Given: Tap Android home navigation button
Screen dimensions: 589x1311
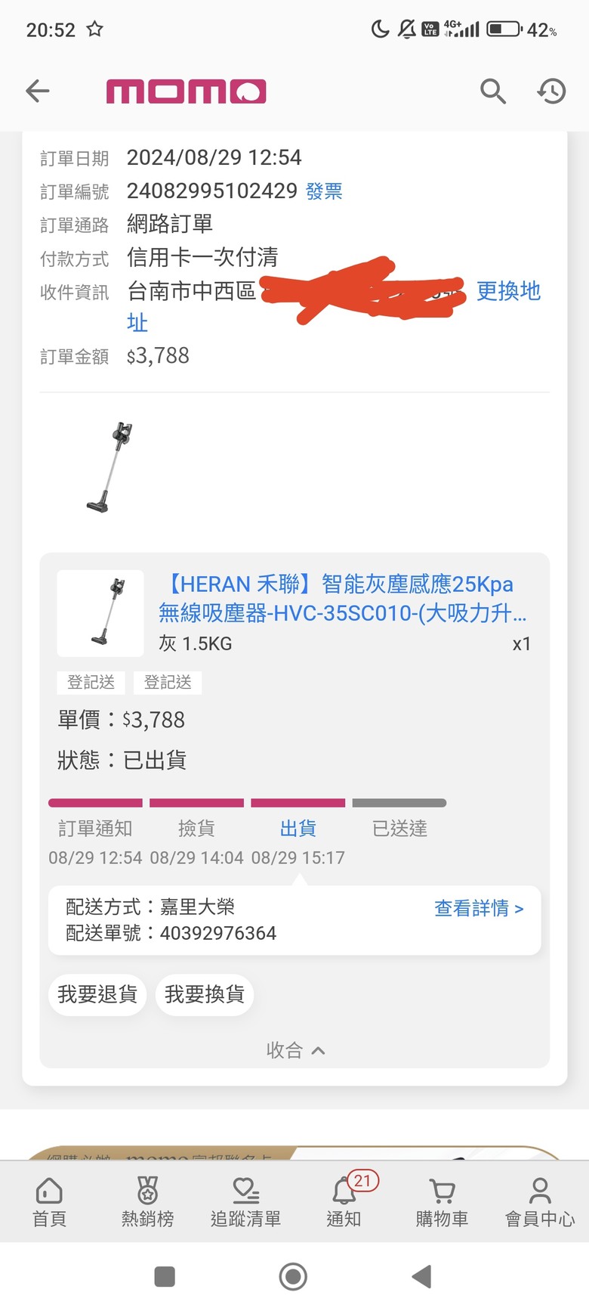Looking at the screenshot, I should click(x=293, y=1277).
